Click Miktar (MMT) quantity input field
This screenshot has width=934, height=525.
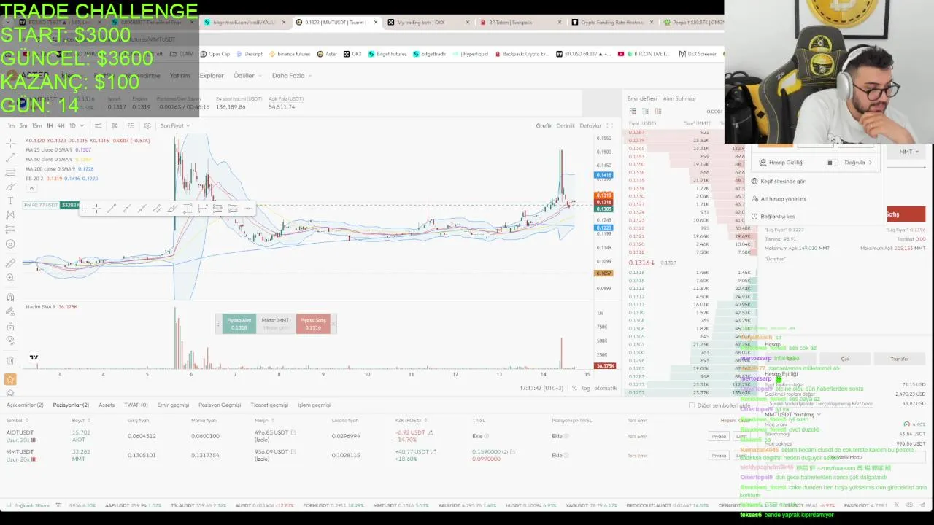[276, 324]
